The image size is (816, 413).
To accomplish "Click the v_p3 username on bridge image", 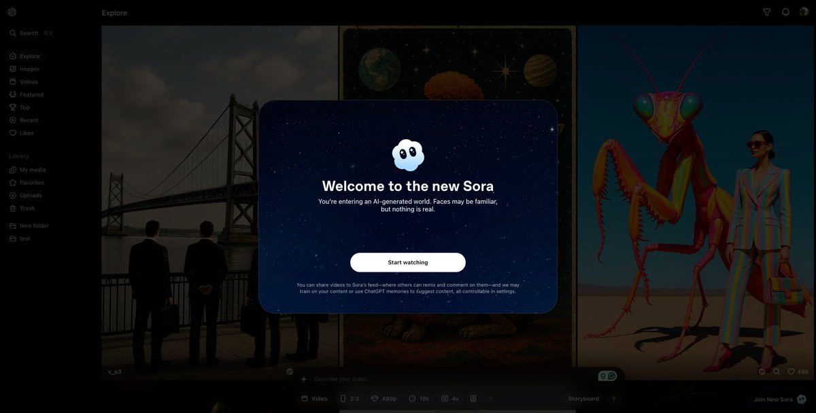I will coord(114,372).
